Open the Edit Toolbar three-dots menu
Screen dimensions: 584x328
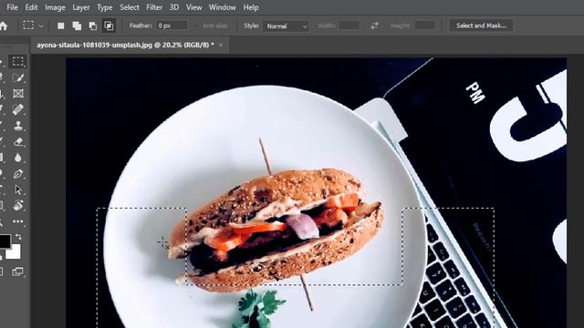(18, 221)
